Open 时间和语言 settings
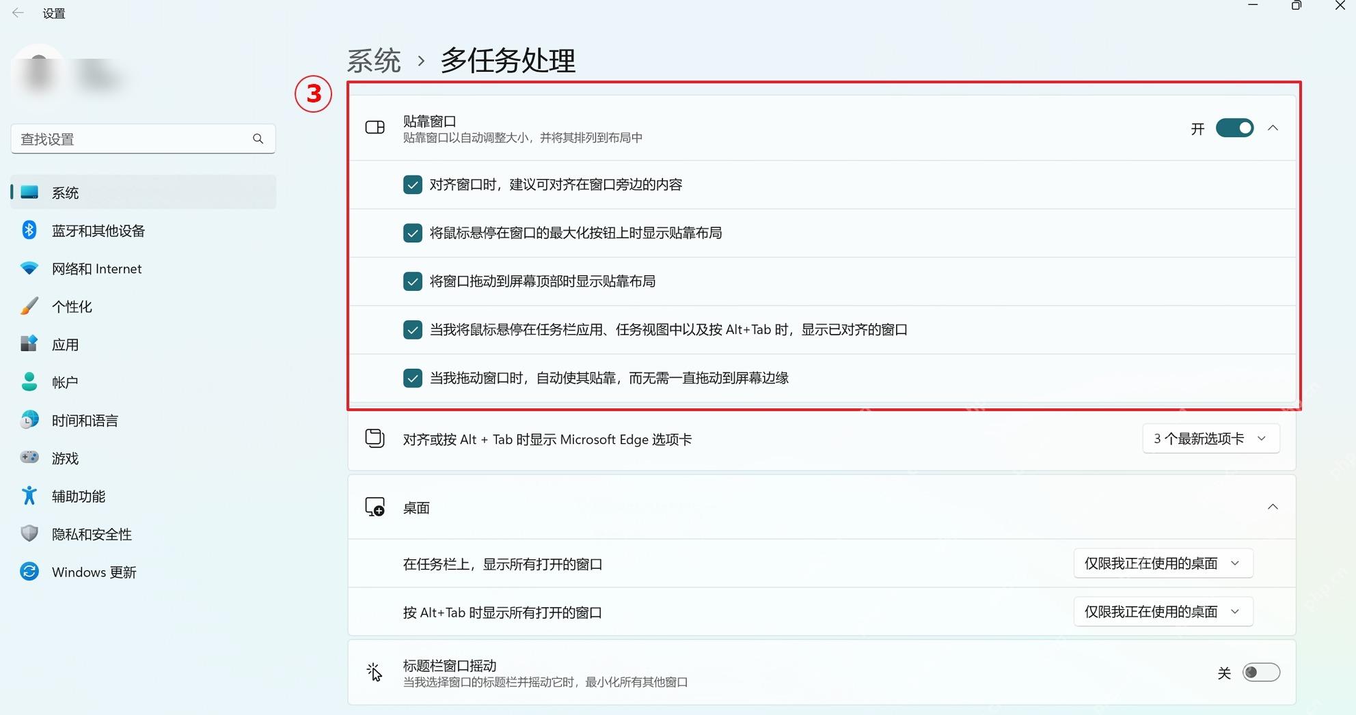This screenshot has width=1356, height=715. click(x=144, y=420)
